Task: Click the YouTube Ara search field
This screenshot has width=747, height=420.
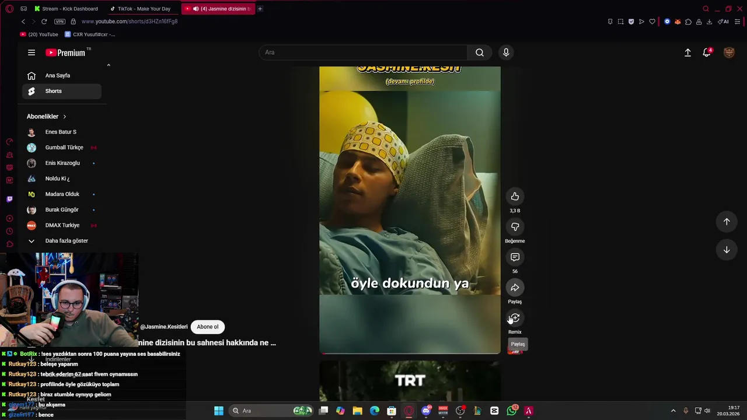Action: click(363, 52)
